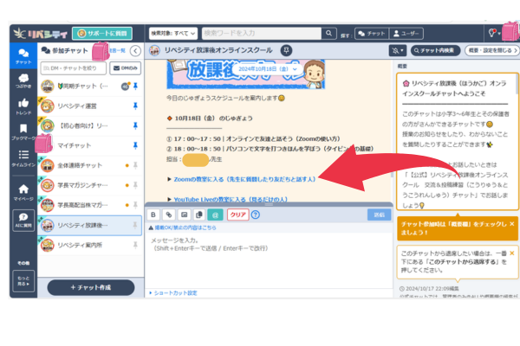
Task: Go to マイページ home icon
Action: [23, 192]
